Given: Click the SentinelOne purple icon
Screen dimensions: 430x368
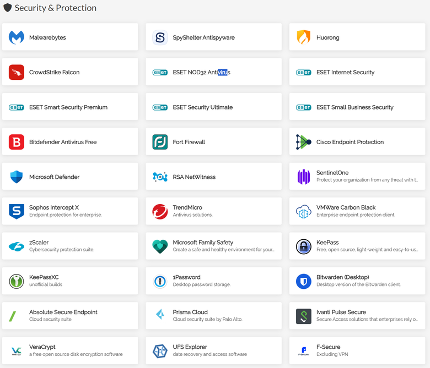Looking at the screenshot, I should click(304, 177).
